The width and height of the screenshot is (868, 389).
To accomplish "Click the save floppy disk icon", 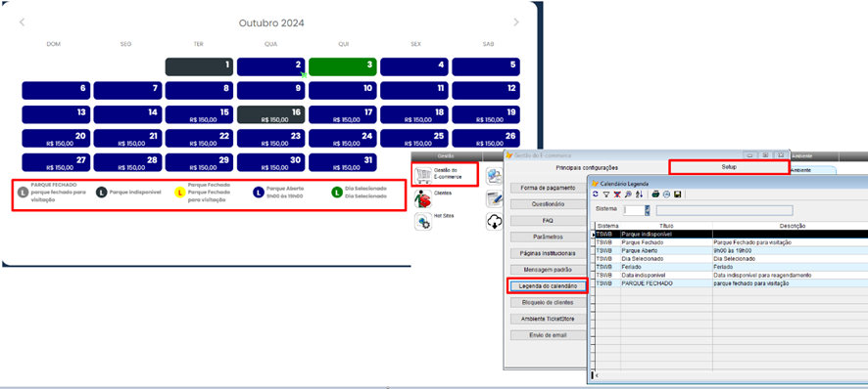I will (677, 194).
